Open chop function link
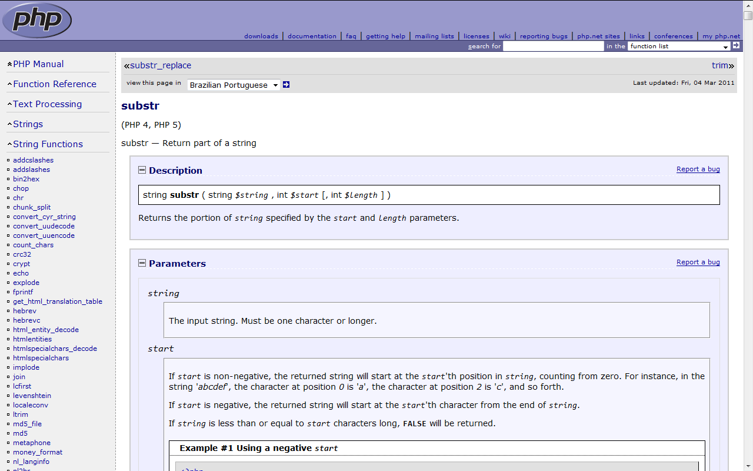This screenshot has height=471, width=753. (x=21, y=188)
